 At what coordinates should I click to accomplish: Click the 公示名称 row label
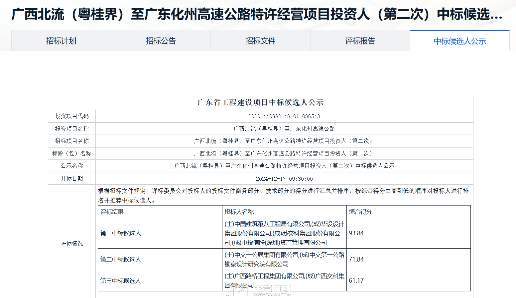coord(72,166)
